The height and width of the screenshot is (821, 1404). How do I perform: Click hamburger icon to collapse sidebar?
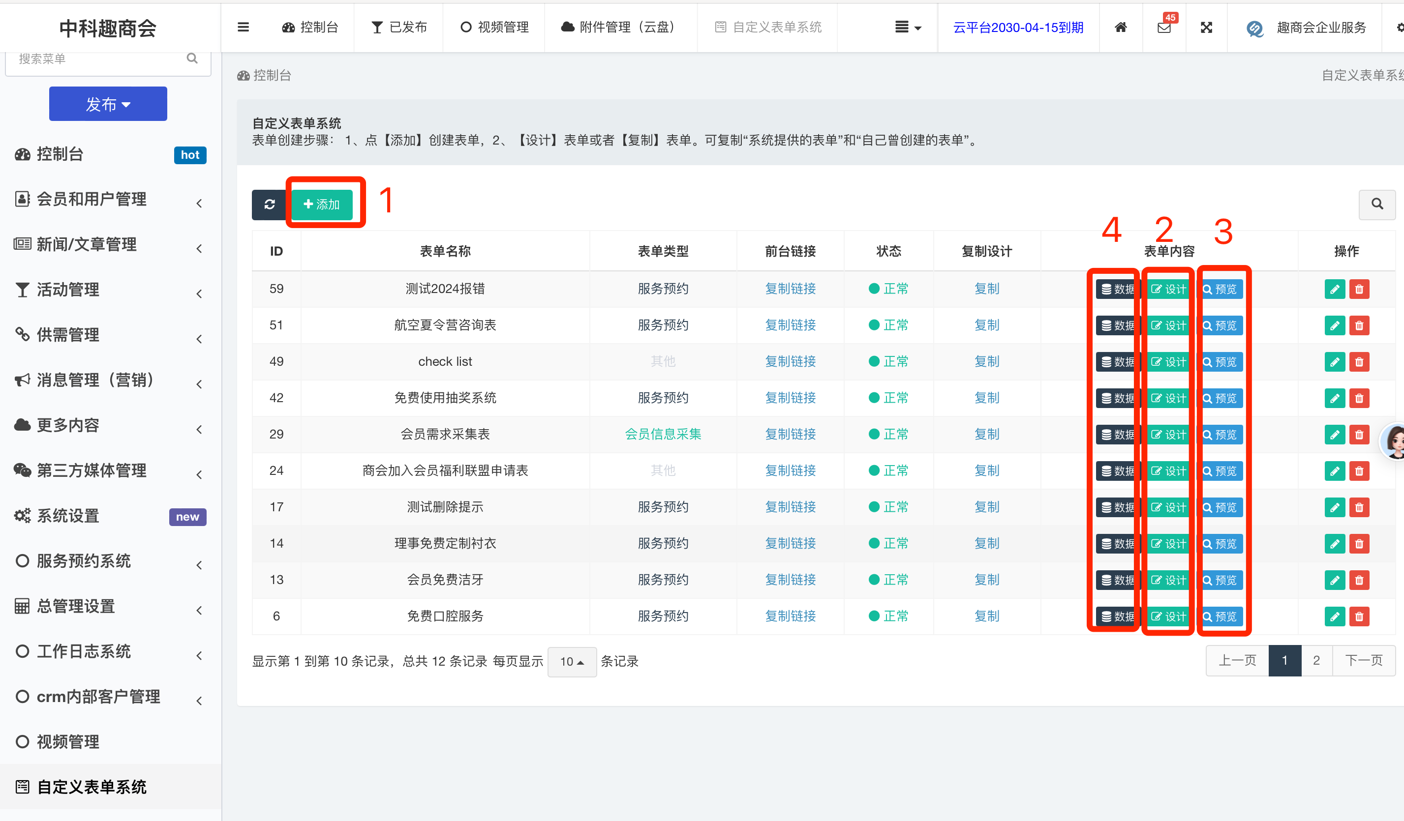[243, 27]
